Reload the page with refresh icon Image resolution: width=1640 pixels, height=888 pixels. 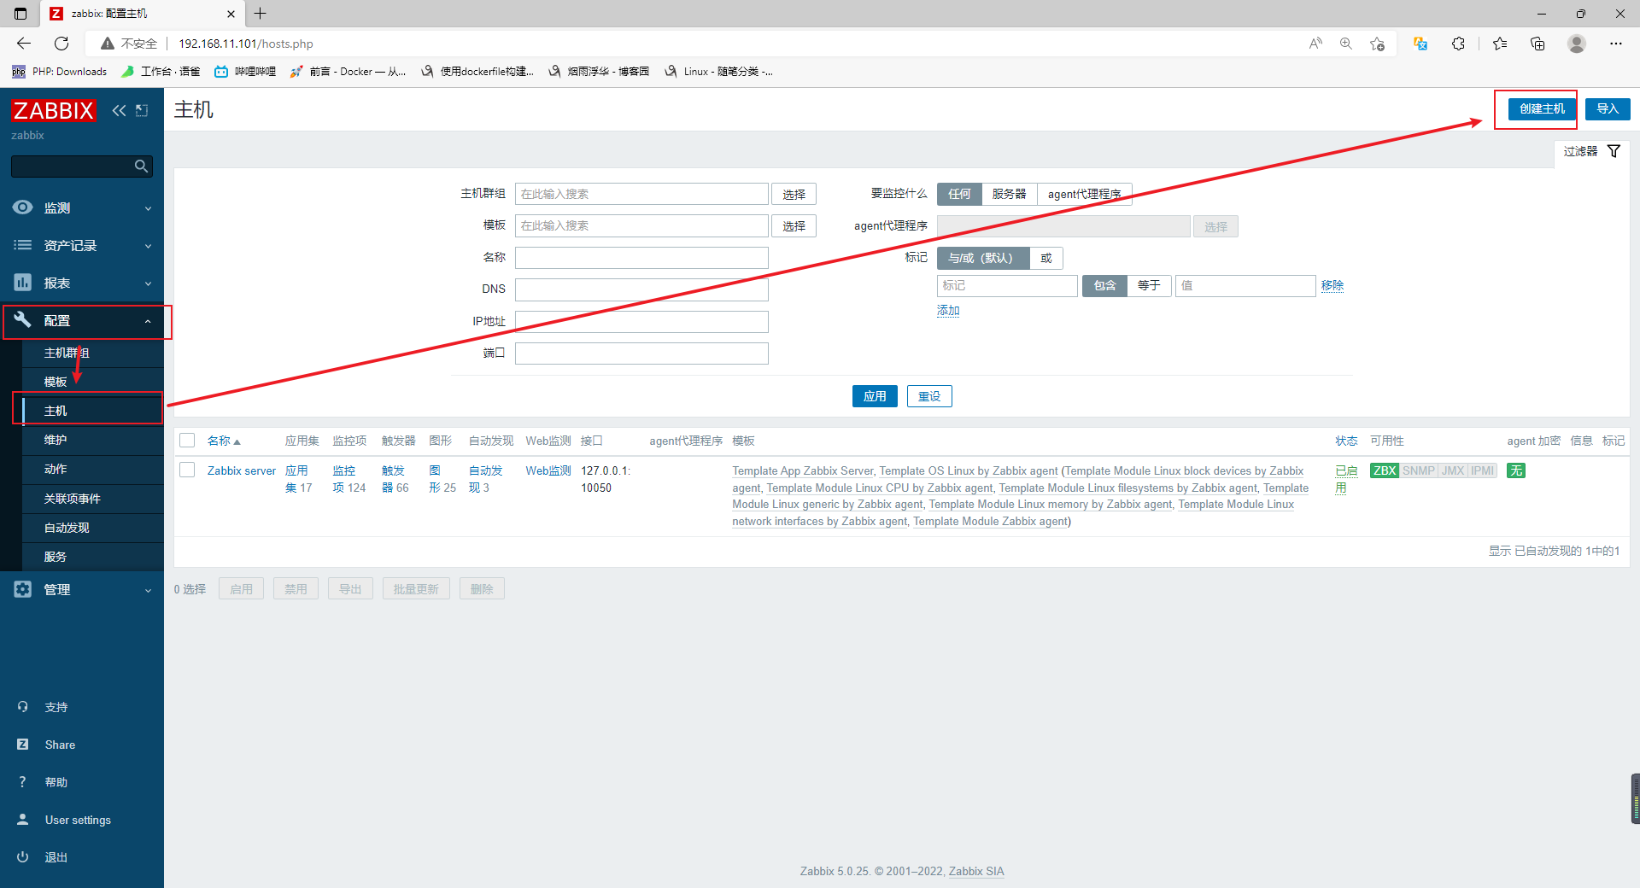tap(61, 44)
